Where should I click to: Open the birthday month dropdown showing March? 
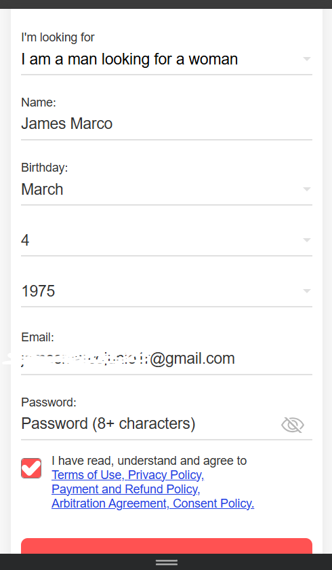(x=167, y=189)
